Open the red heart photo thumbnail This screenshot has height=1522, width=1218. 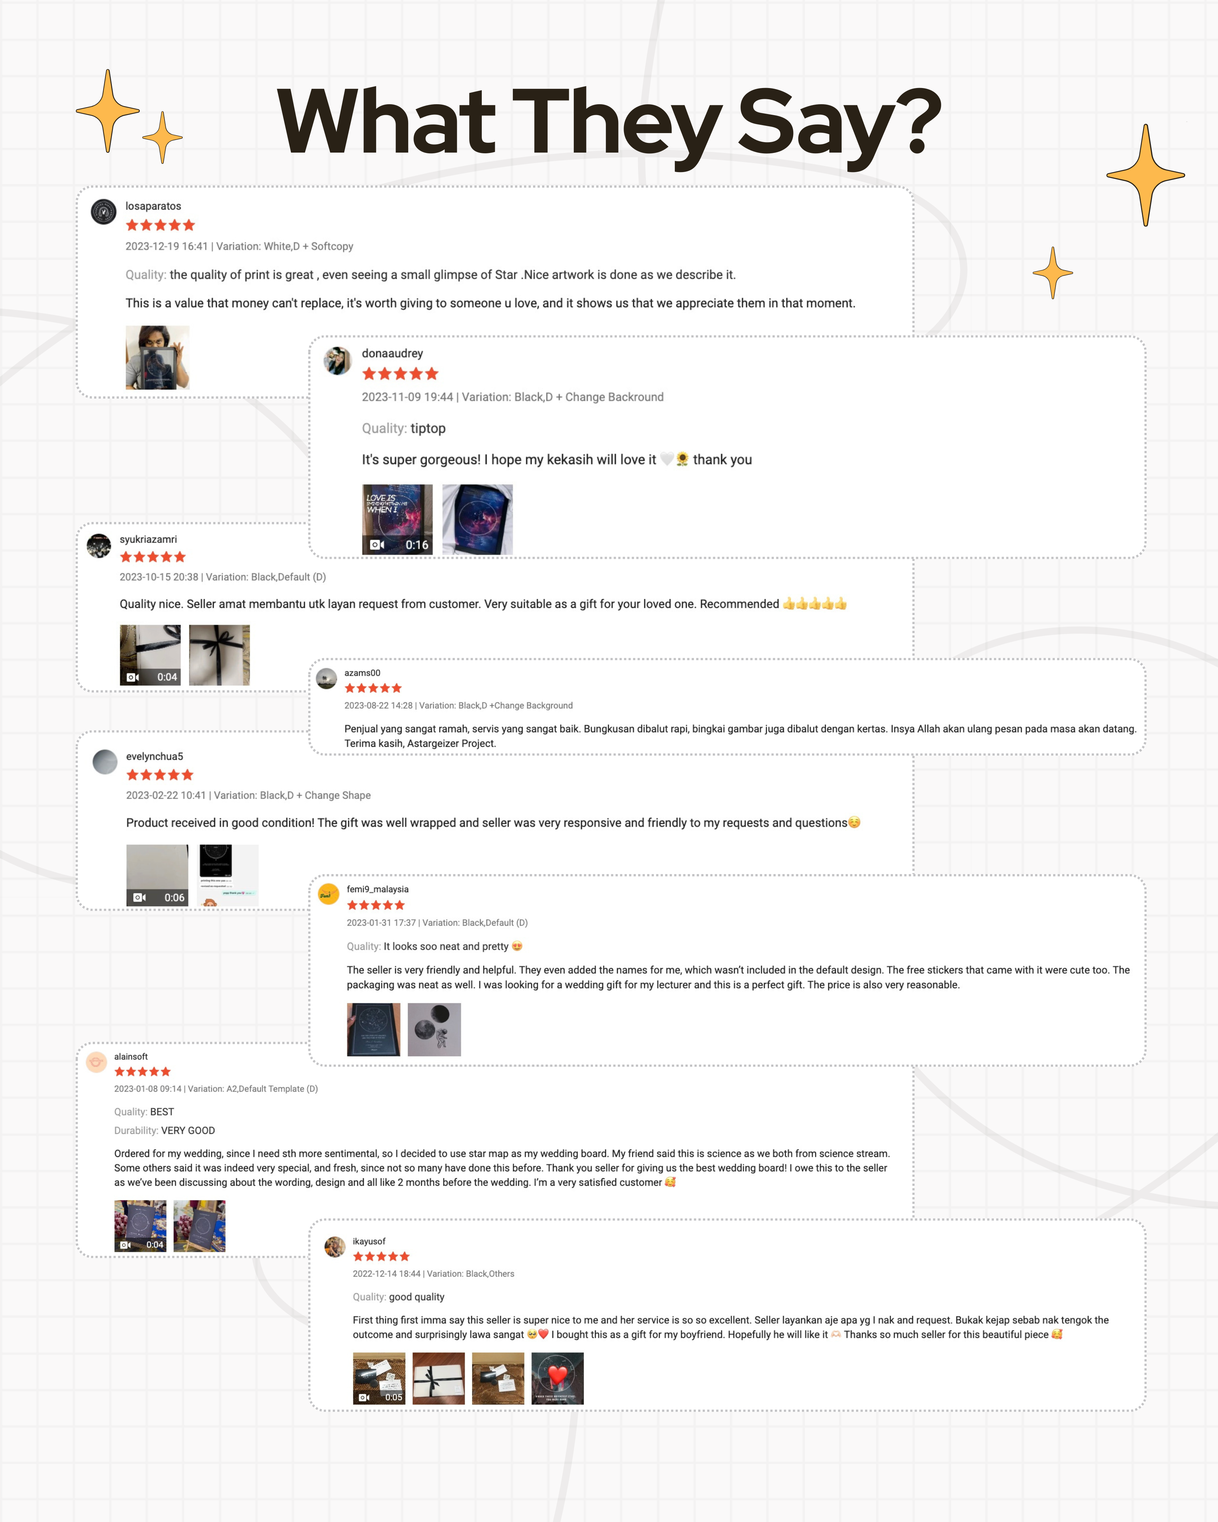[558, 1378]
